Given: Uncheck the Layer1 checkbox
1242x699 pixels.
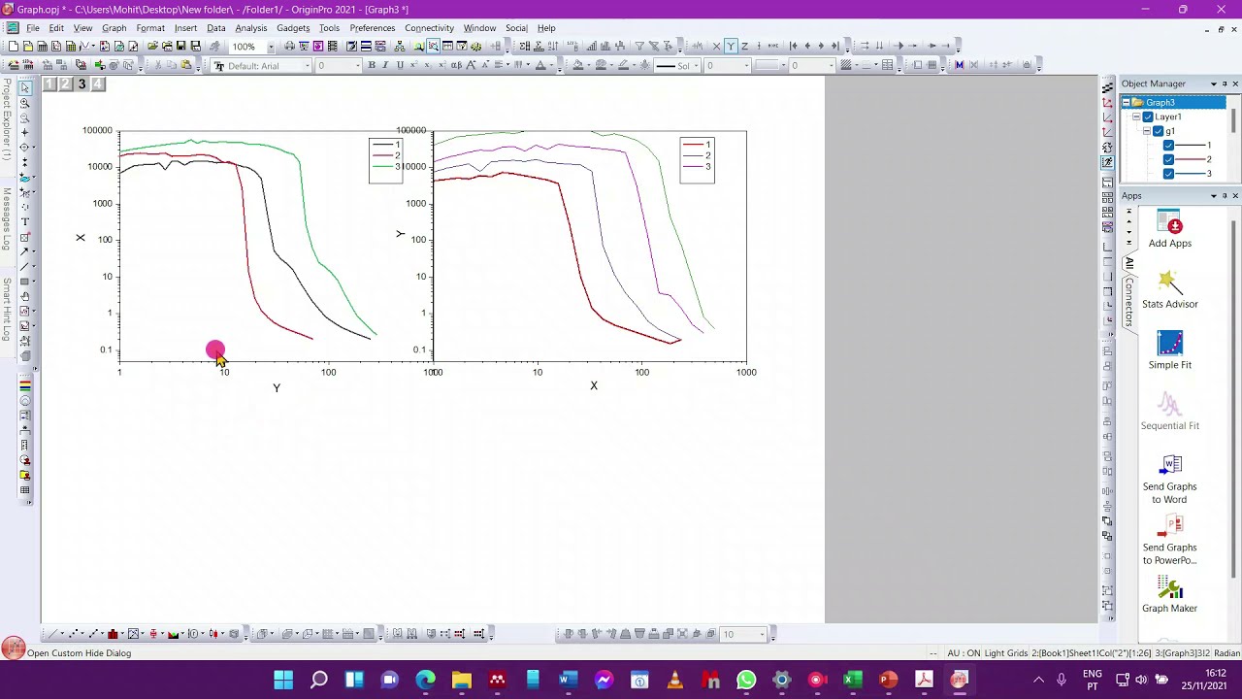Looking at the screenshot, I should pyautogui.click(x=1148, y=116).
